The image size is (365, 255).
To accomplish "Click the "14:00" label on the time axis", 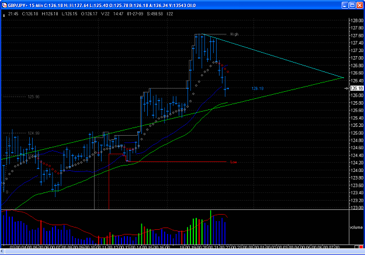I will [x=142, y=247].
